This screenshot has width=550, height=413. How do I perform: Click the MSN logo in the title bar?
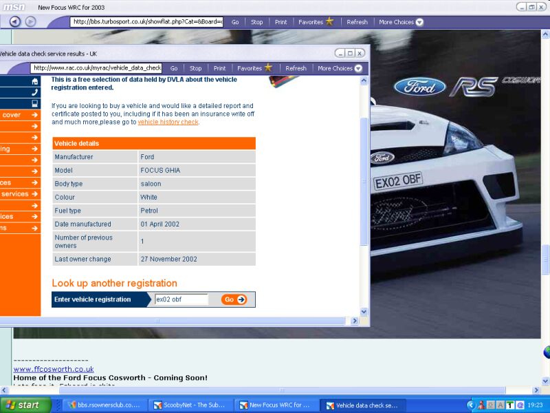point(14,7)
